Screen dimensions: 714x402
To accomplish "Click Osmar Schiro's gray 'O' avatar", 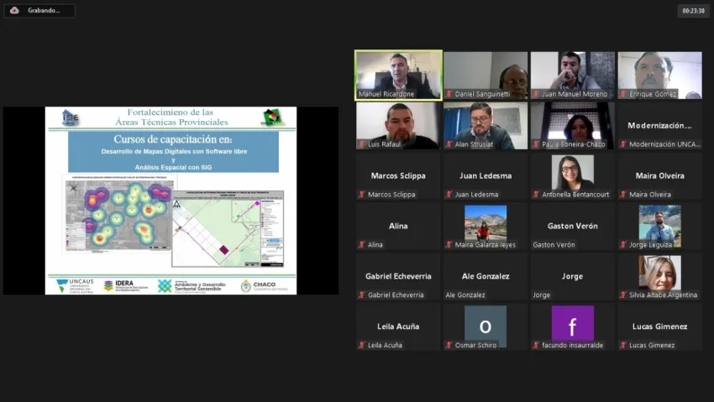I will (x=486, y=324).
